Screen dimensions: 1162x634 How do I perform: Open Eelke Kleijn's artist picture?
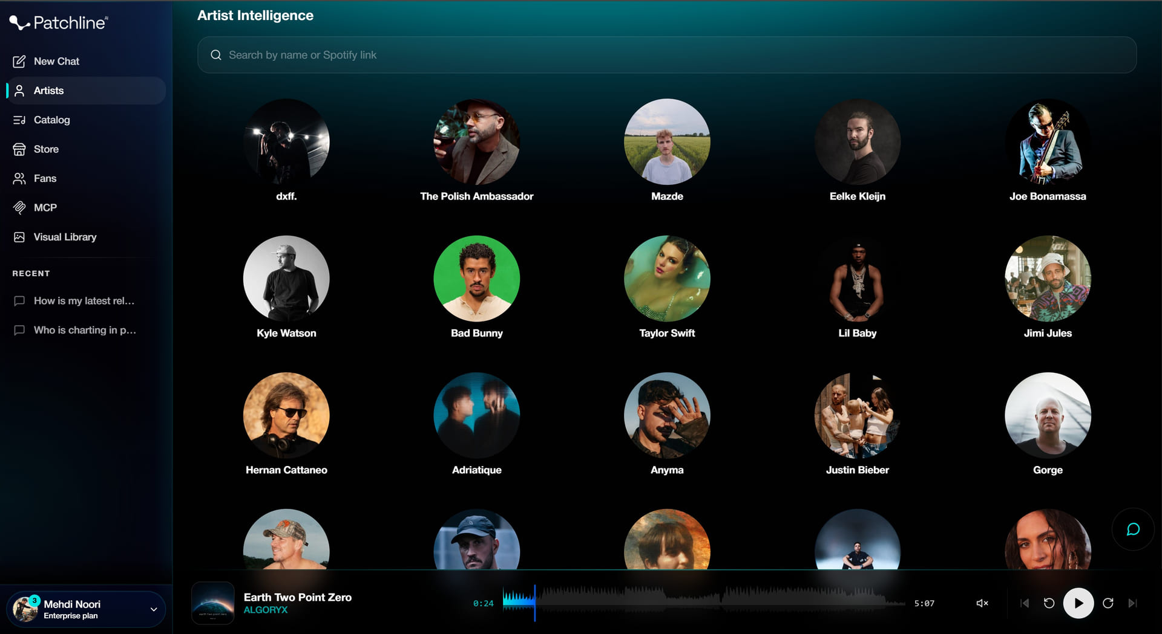[858, 142]
